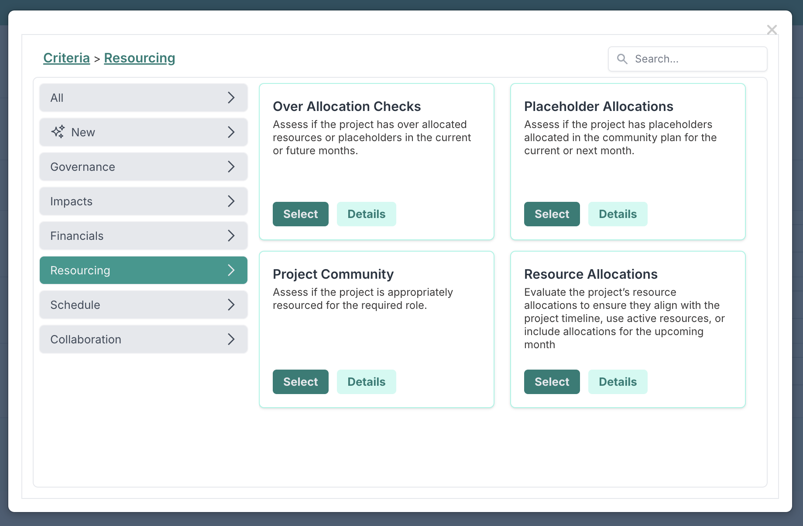Click the Over Allocation Checks title
This screenshot has width=803, height=526.
click(x=347, y=107)
